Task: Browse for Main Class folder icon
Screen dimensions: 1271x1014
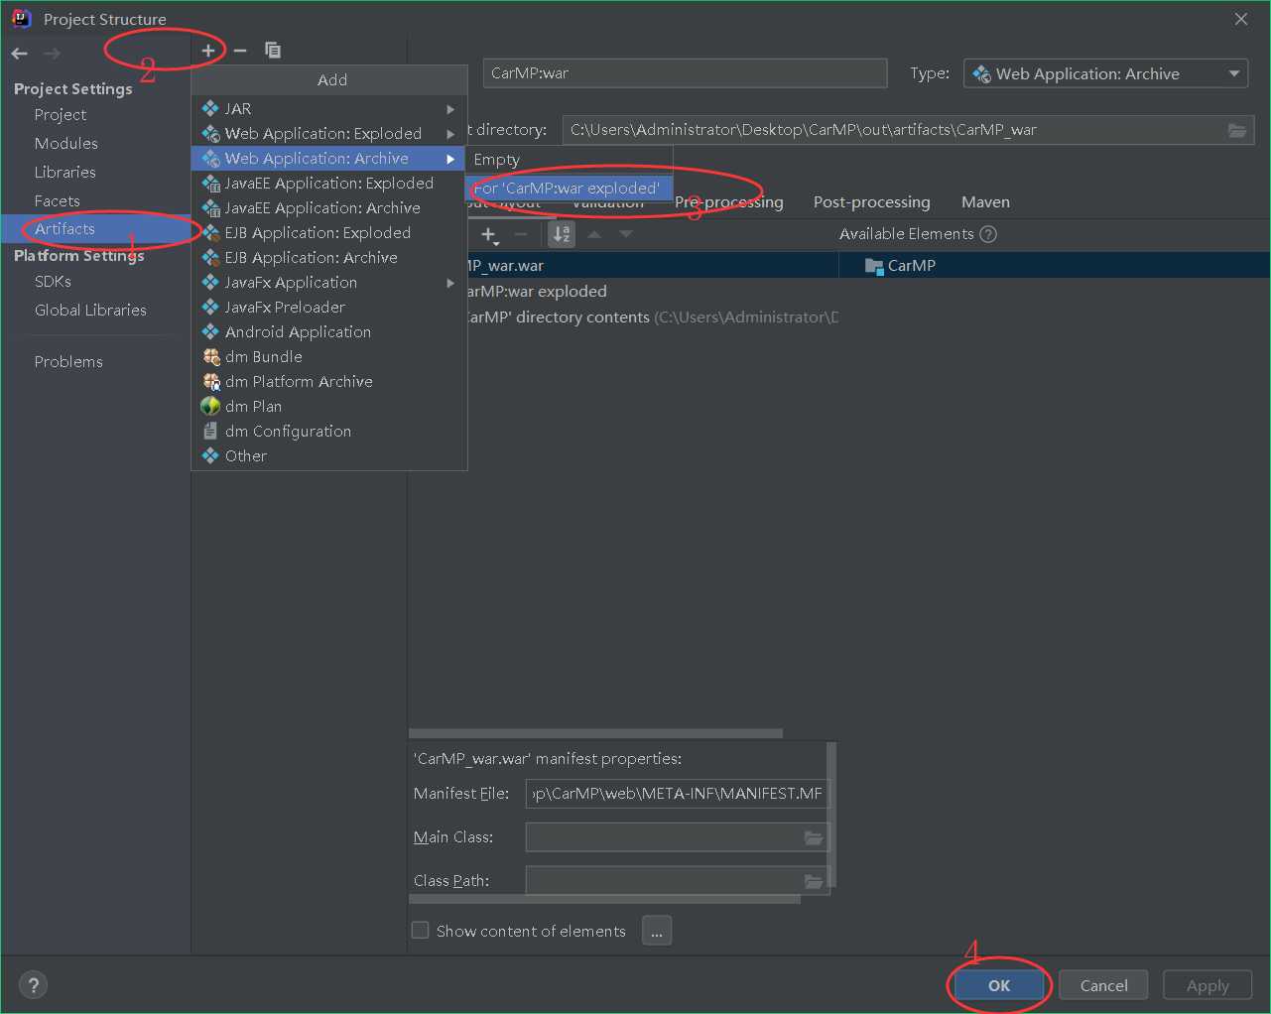Action: 814,837
